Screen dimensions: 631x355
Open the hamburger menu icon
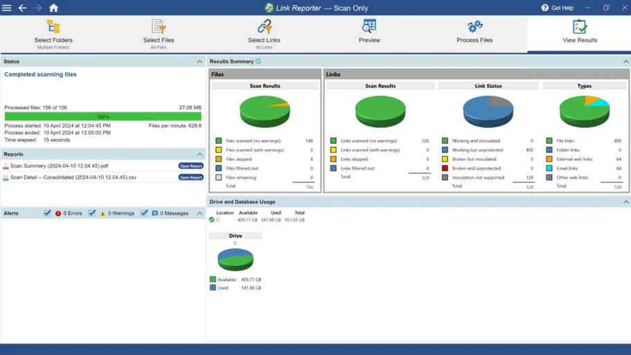click(x=7, y=8)
